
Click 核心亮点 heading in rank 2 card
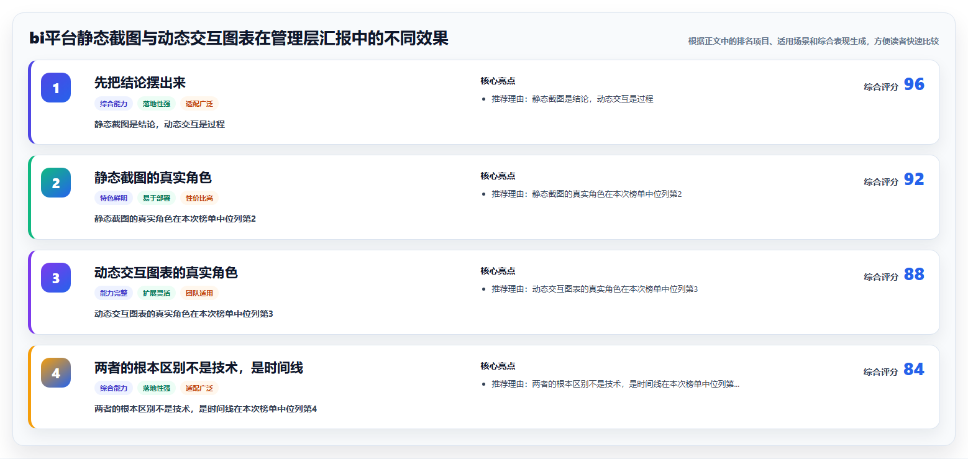pyautogui.click(x=498, y=176)
